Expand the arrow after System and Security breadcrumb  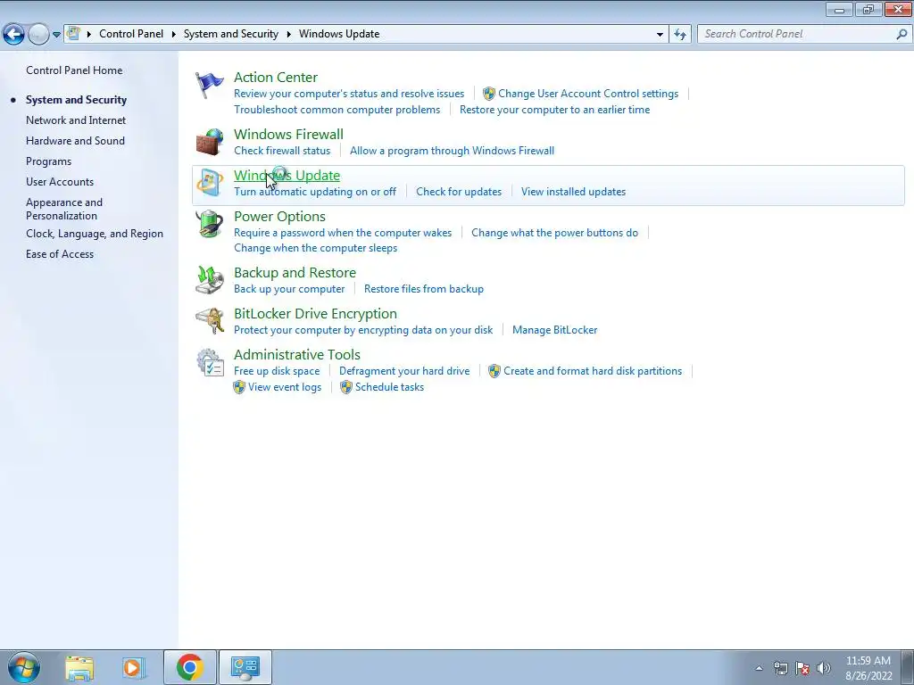288,34
